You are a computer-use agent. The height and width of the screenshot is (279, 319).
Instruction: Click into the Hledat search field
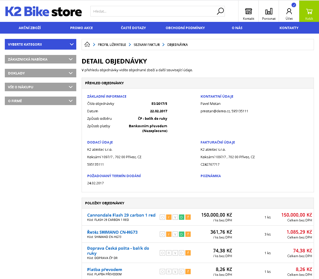tap(153, 11)
